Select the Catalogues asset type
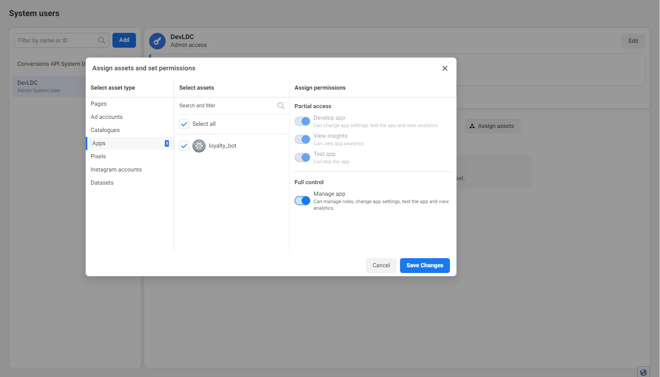Image resolution: width=660 pixels, height=377 pixels. click(x=130, y=130)
